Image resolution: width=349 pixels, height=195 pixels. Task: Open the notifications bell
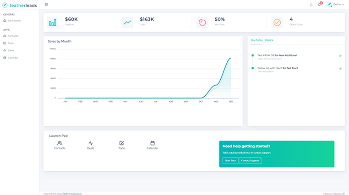click(319, 4)
